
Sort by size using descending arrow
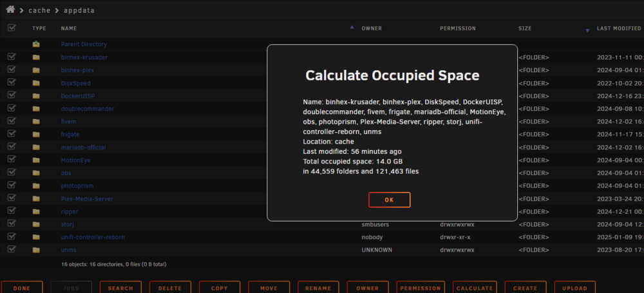587,30
